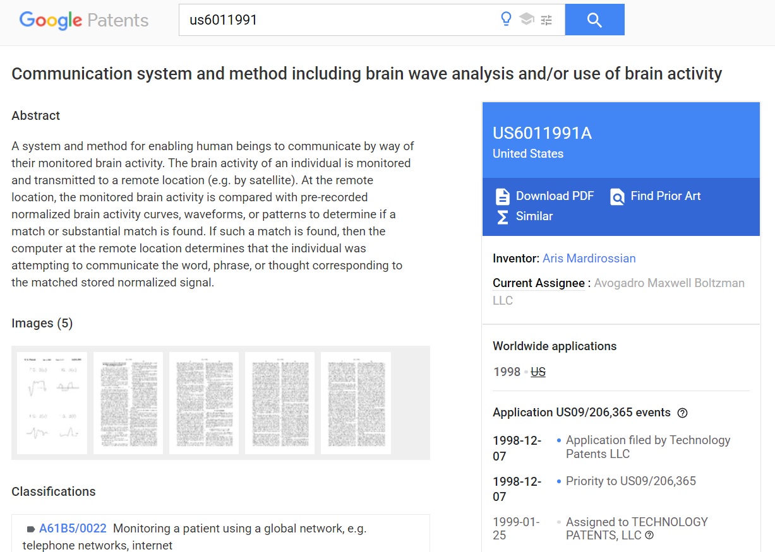Click 'United States' under the patent number
The image size is (775, 552).
(528, 153)
